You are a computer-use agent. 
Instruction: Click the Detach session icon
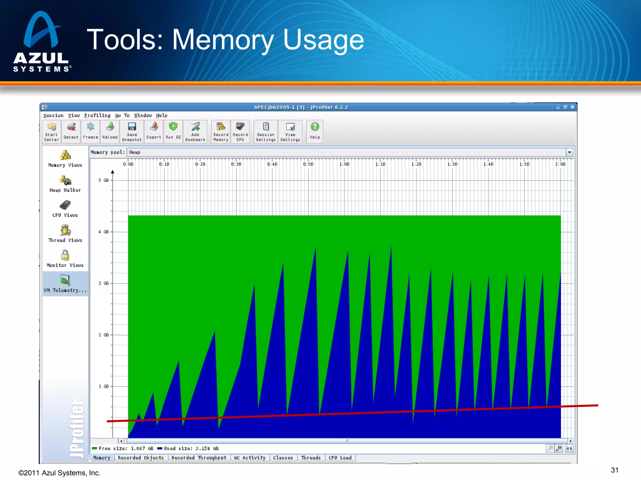point(71,132)
